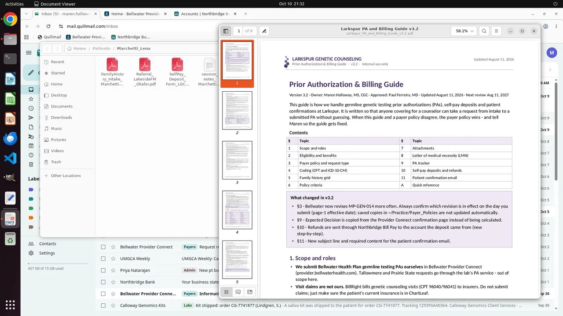The image size is (563, 316).
Task: Switch to Home - Bellwater Provider tab
Action: [x=135, y=14]
